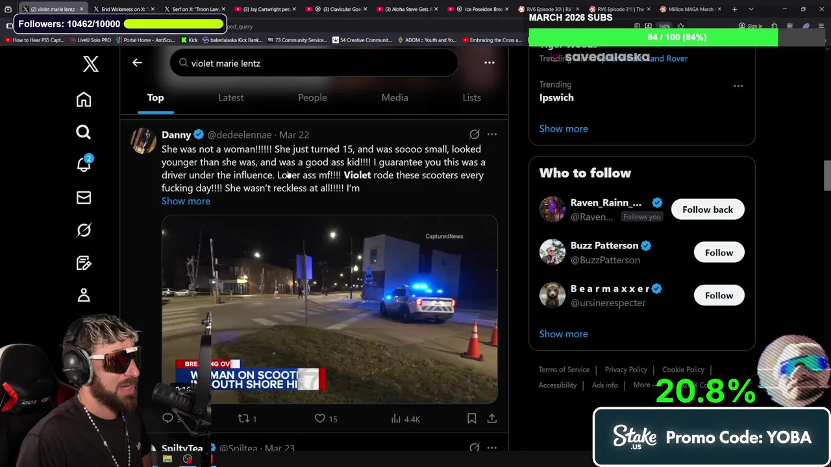Close the violet marie lentz browser tab

pyautogui.click(x=81, y=9)
